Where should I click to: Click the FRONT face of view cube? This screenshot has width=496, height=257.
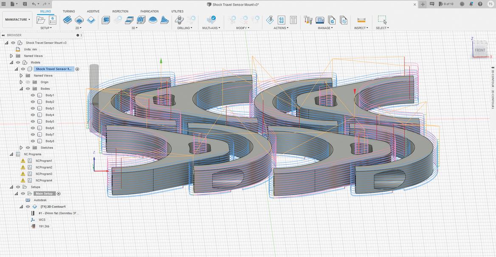click(480, 50)
